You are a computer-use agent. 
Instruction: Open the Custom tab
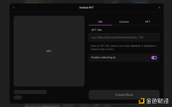(124, 22)
